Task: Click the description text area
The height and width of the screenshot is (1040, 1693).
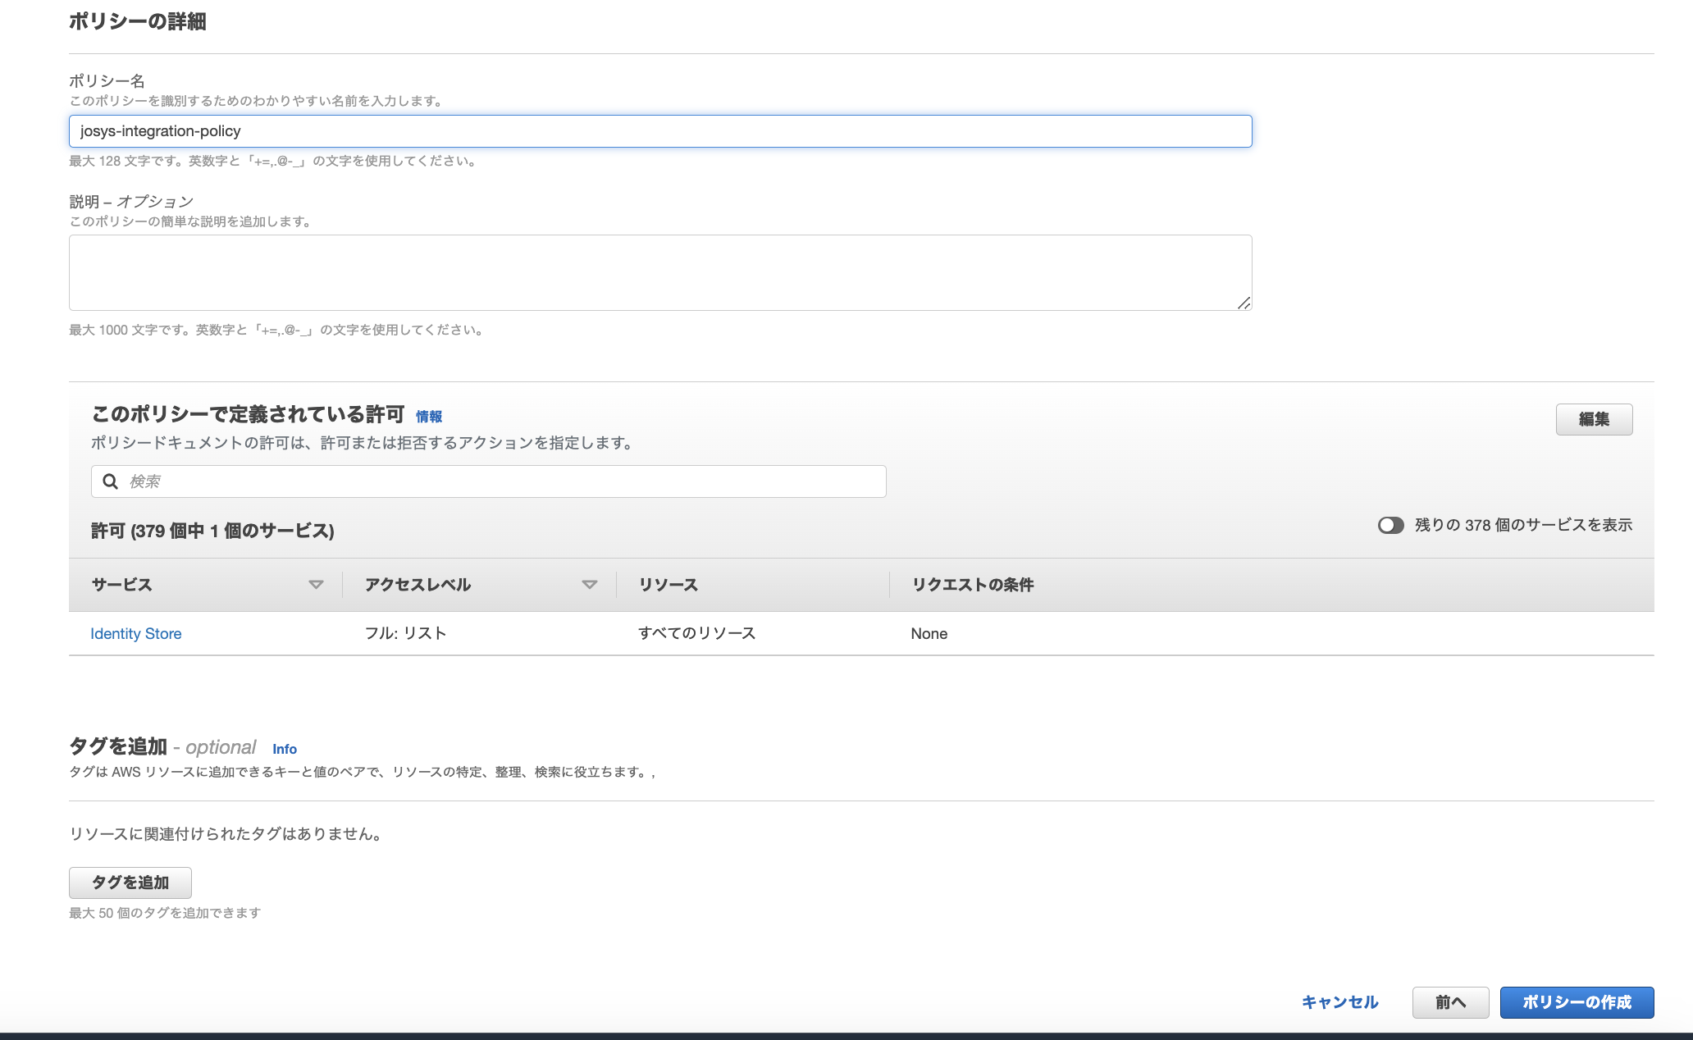Action: click(x=659, y=272)
